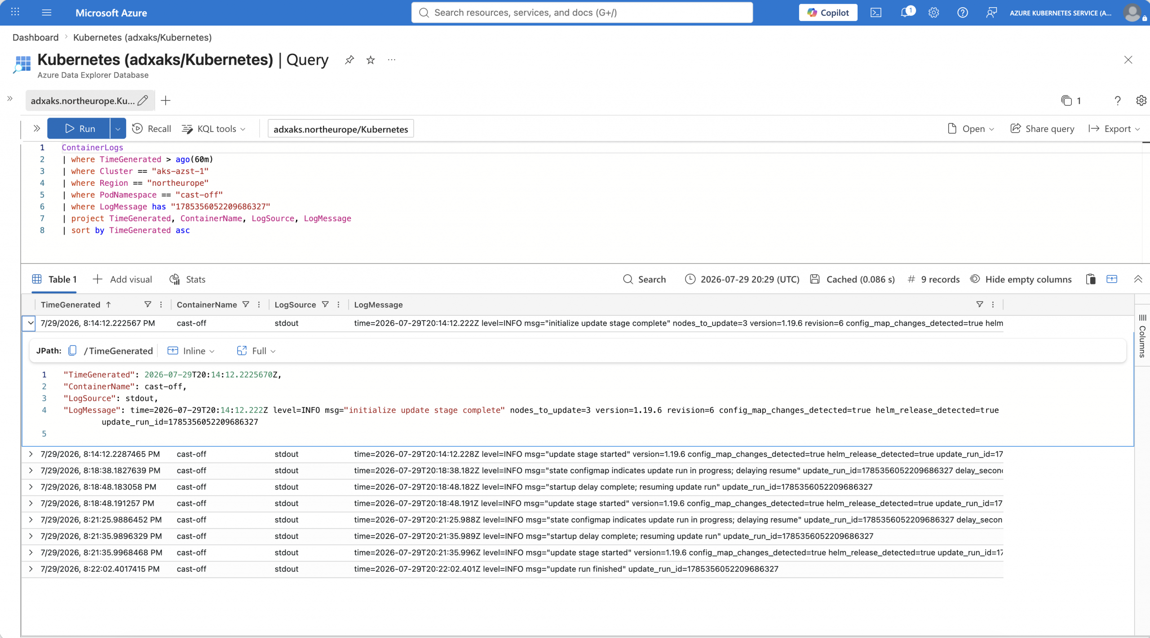Expand the 8:14:12.2287465 PM row
The width and height of the screenshot is (1150, 638).
31,454
